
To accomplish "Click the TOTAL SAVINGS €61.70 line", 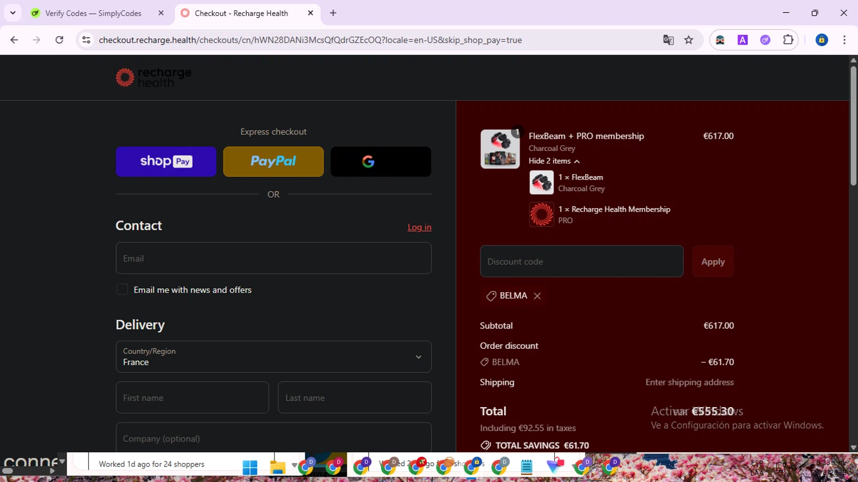I will (534, 445).
